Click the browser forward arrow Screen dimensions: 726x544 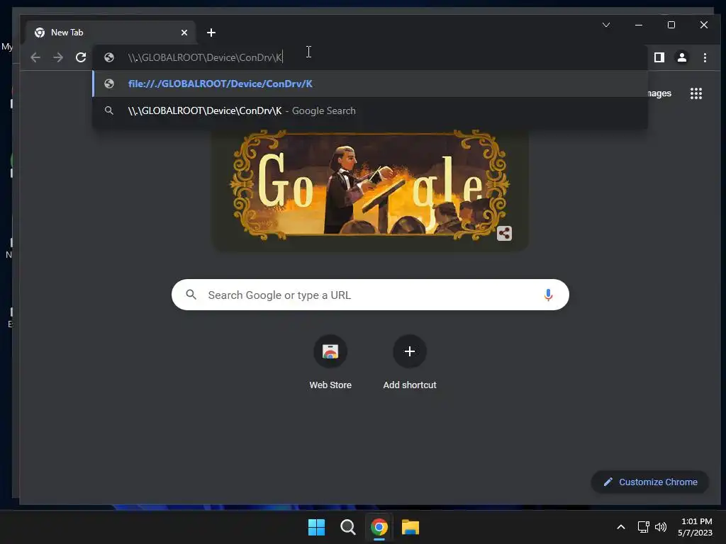point(58,57)
